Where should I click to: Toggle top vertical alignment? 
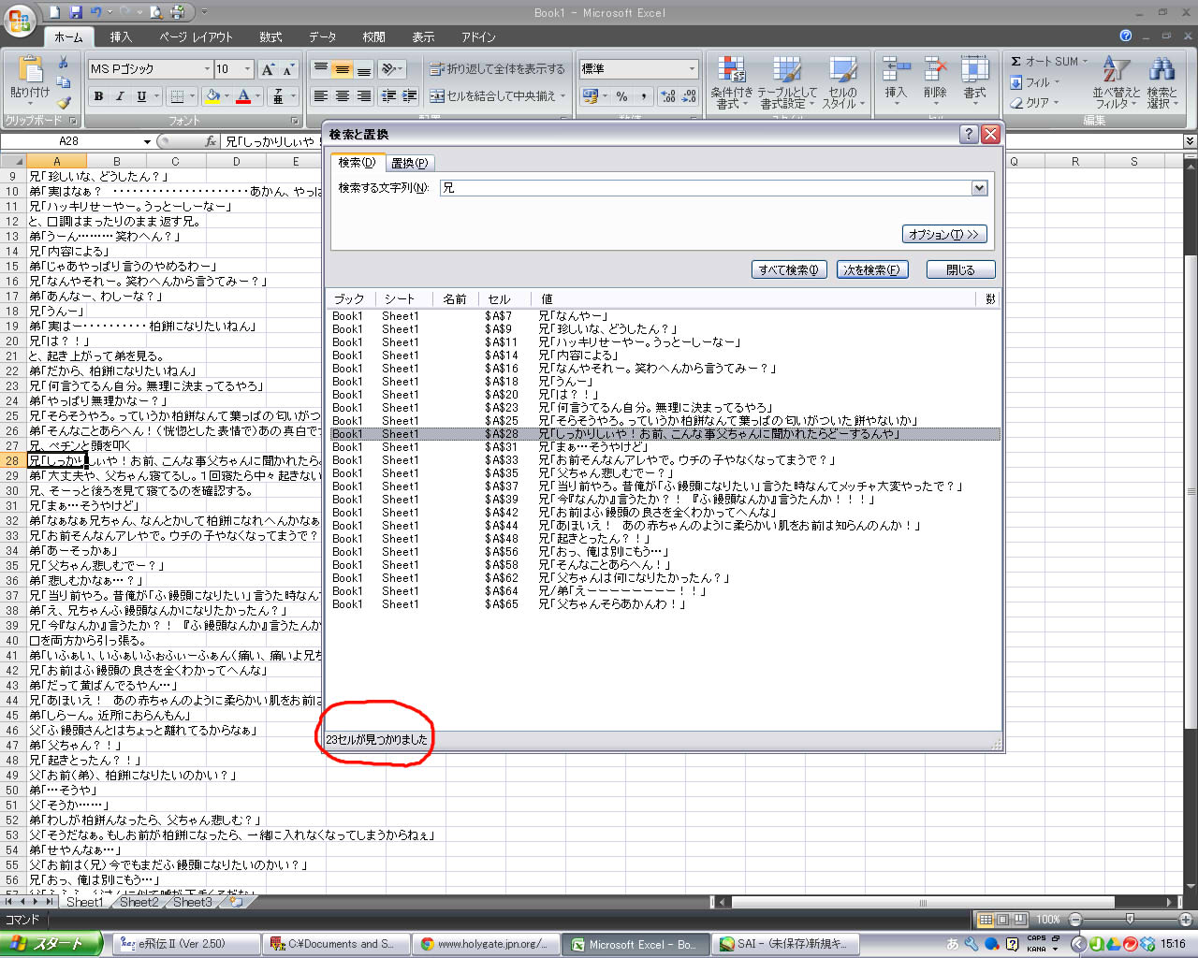point(321,69)
